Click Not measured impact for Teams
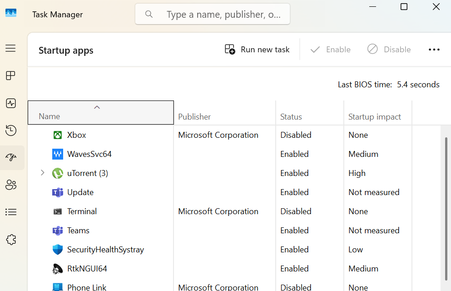451x291 pixels. point(374,231)
